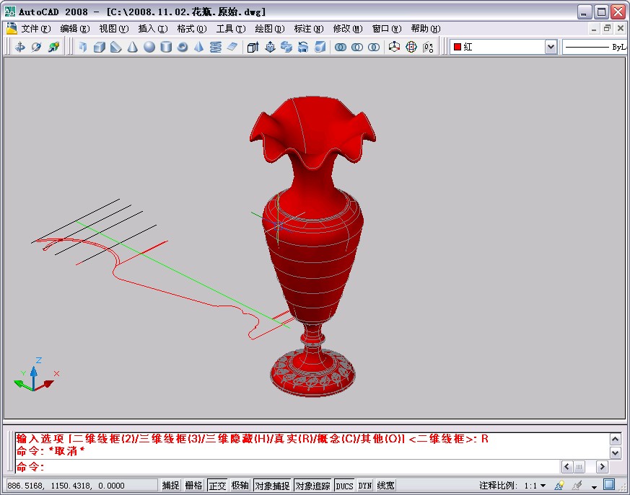Create a Wedge solid

[116, 47]
